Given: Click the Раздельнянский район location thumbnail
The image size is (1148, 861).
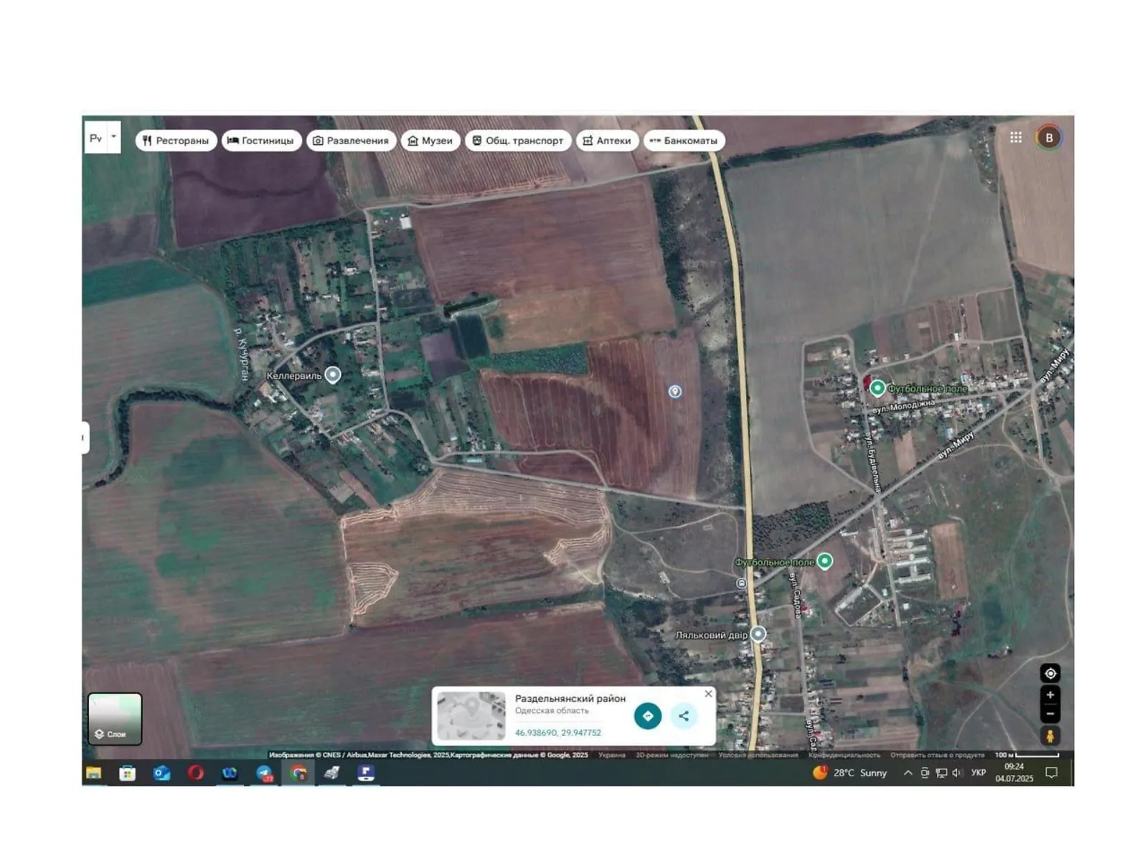Looking at the screenshot, I should click(x=471, y=716).
